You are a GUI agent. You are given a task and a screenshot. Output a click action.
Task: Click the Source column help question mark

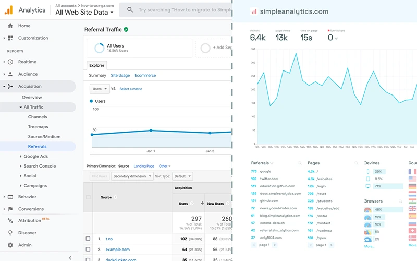(115, 197)
